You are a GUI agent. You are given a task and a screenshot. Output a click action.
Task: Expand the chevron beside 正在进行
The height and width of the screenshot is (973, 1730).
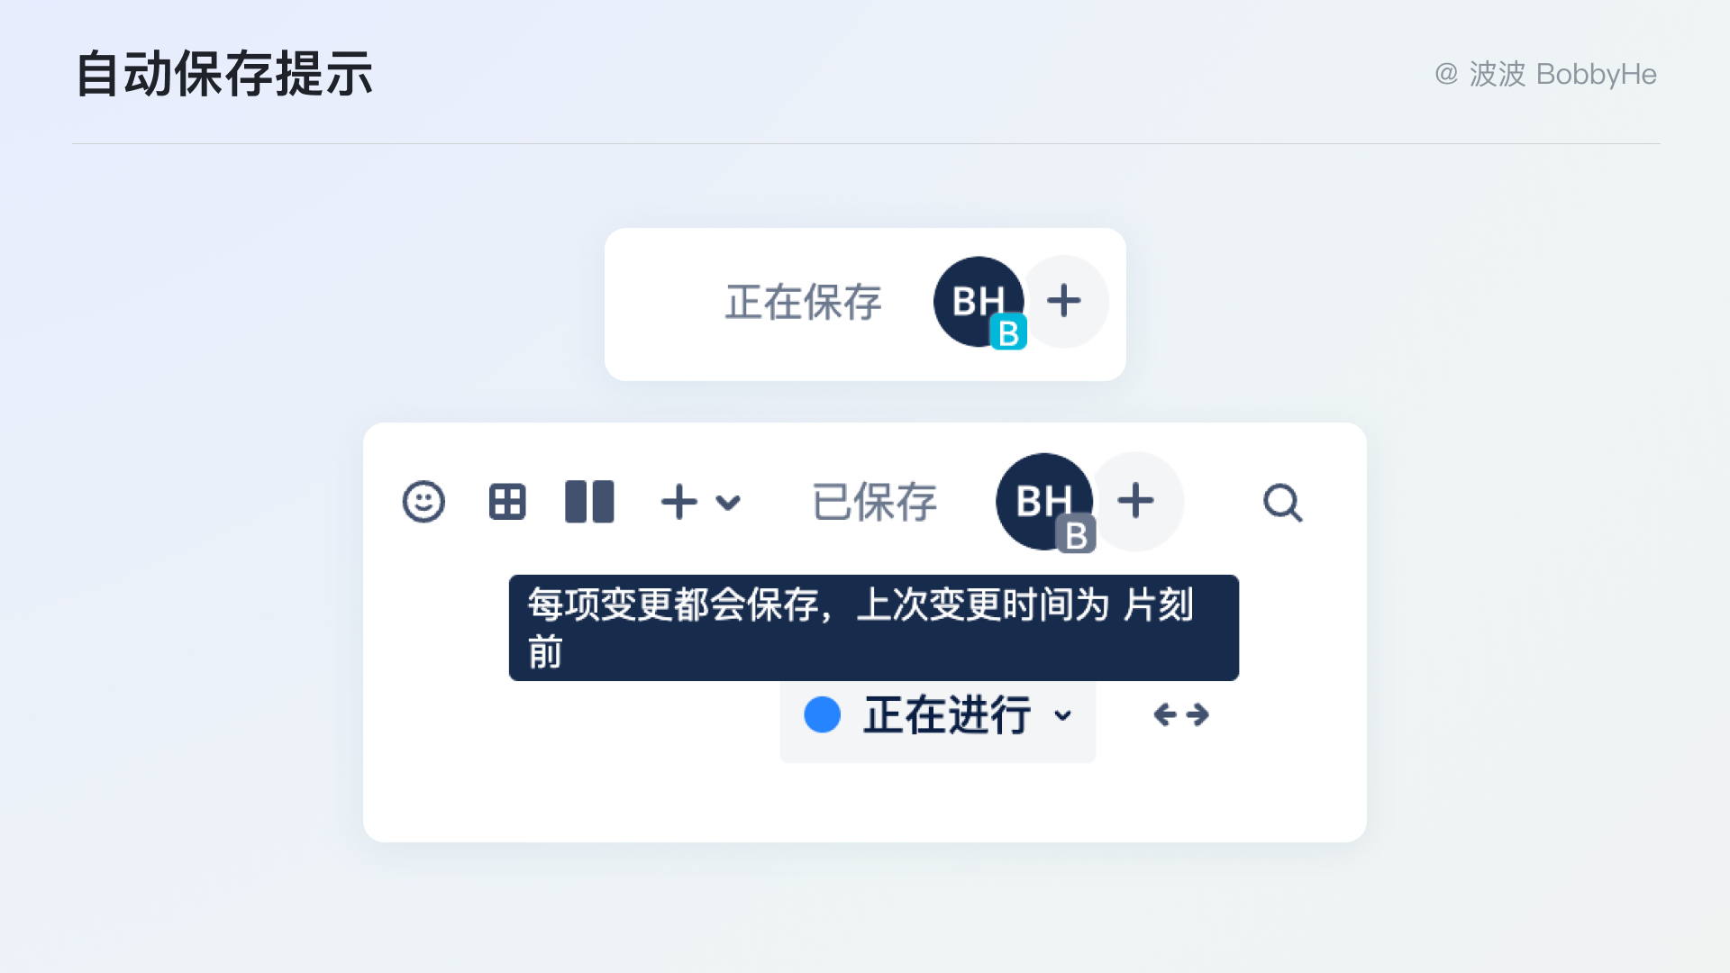(1063, 715)
